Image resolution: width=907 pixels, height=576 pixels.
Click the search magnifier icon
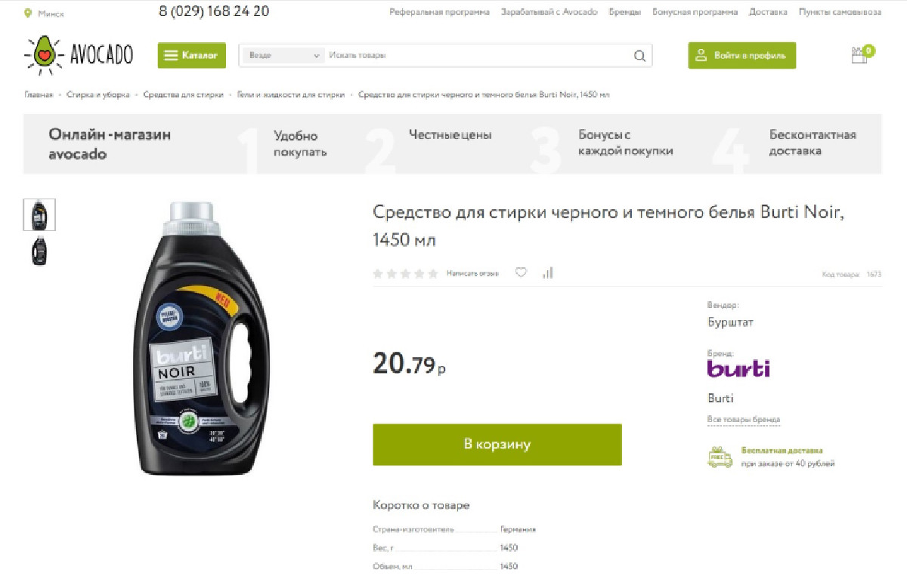(x=639, y=56)
